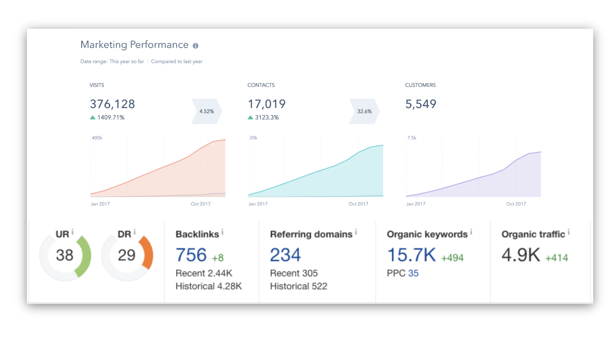
Task: Click the green Contacts increase triangle
Action: point(250,117)
